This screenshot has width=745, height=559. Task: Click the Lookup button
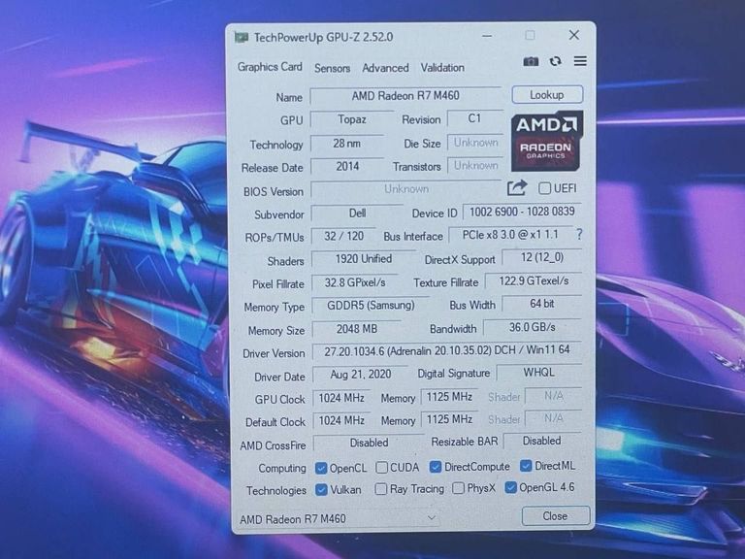(x=547, y=94)
